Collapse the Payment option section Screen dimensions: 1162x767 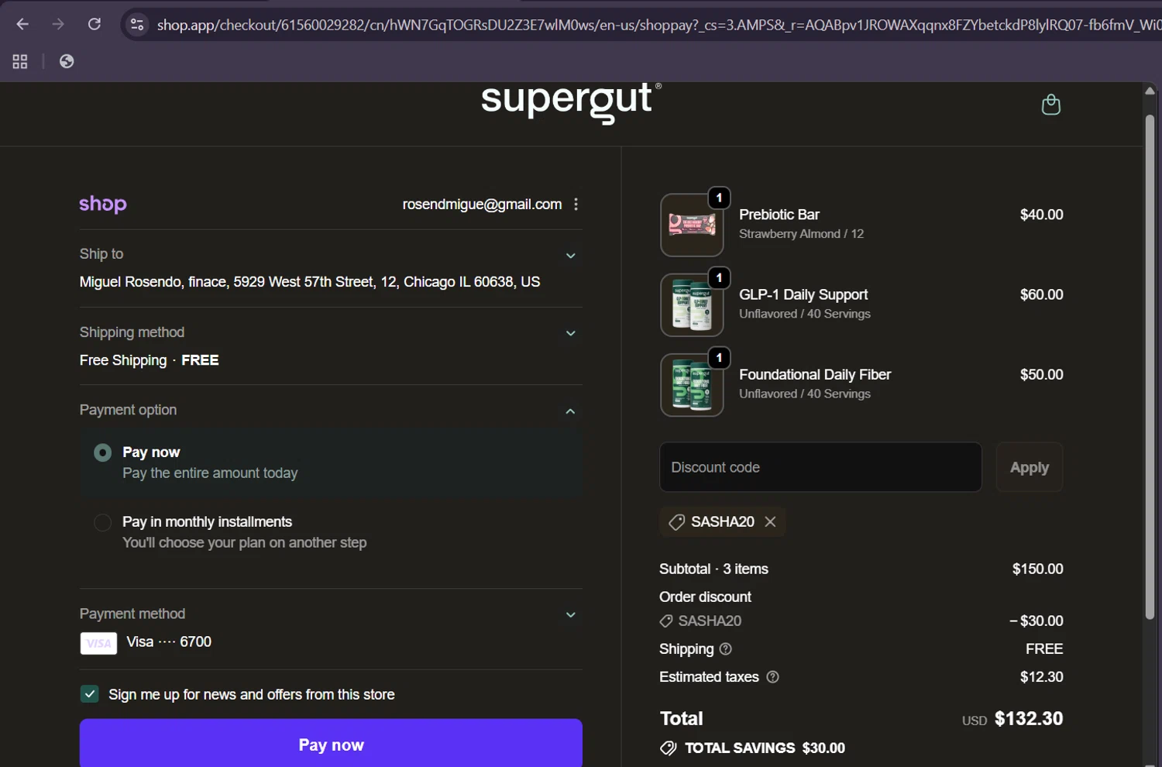point(570,411)
